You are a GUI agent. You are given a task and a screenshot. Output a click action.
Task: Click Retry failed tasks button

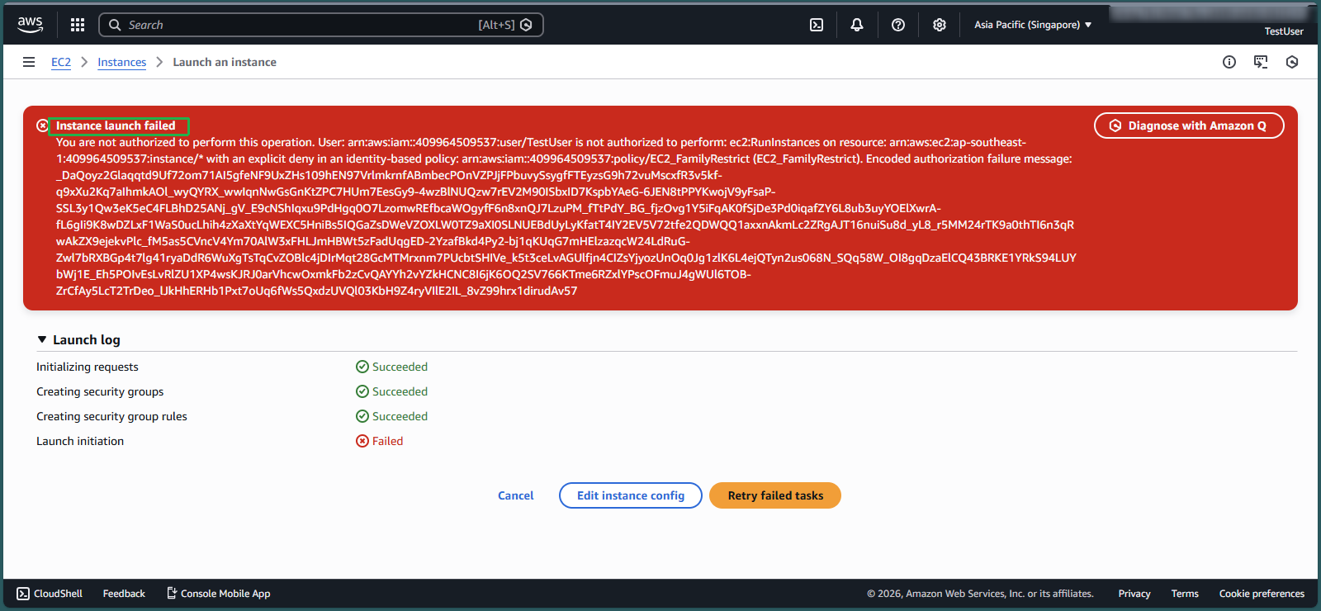pos(775,495)
